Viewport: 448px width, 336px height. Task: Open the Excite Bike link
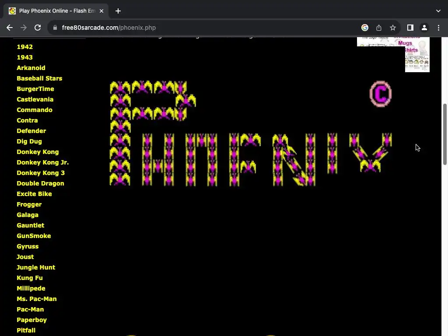click(34, 194)
